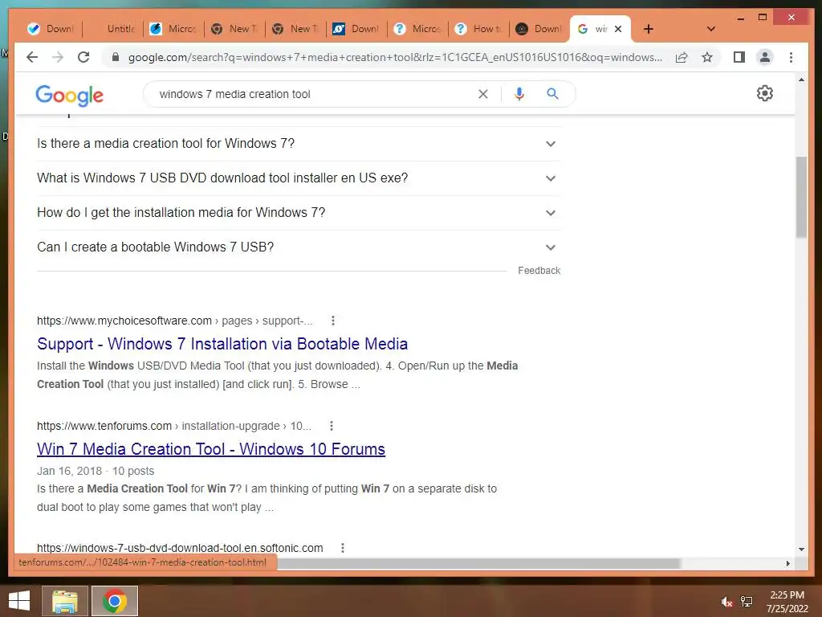Open the Chrome profile menu
This screenshot has height=617, width=822.
[x=765, y=57]
